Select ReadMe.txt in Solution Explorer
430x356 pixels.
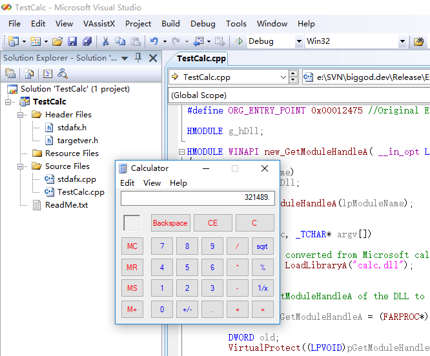(x=67, y=205)
